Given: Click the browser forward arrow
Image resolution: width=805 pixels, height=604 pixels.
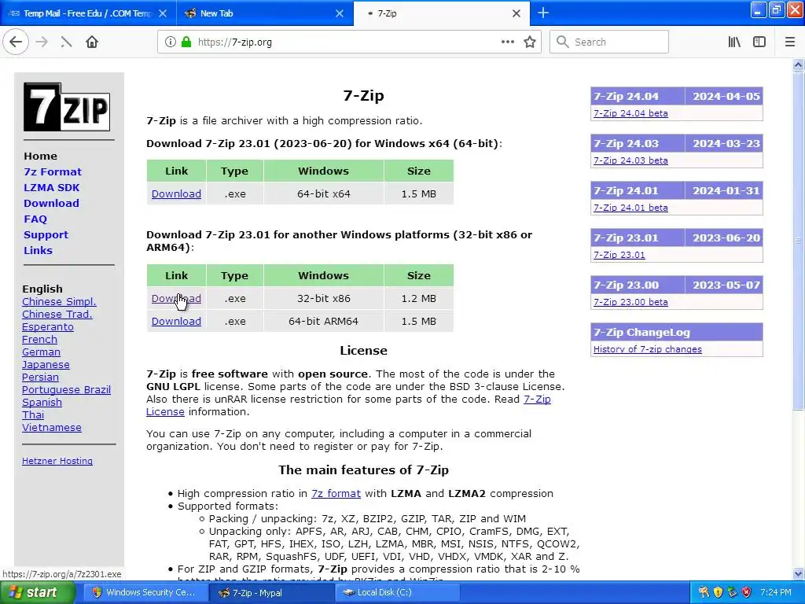Looking at the screenshot, I should coord(42,42).
